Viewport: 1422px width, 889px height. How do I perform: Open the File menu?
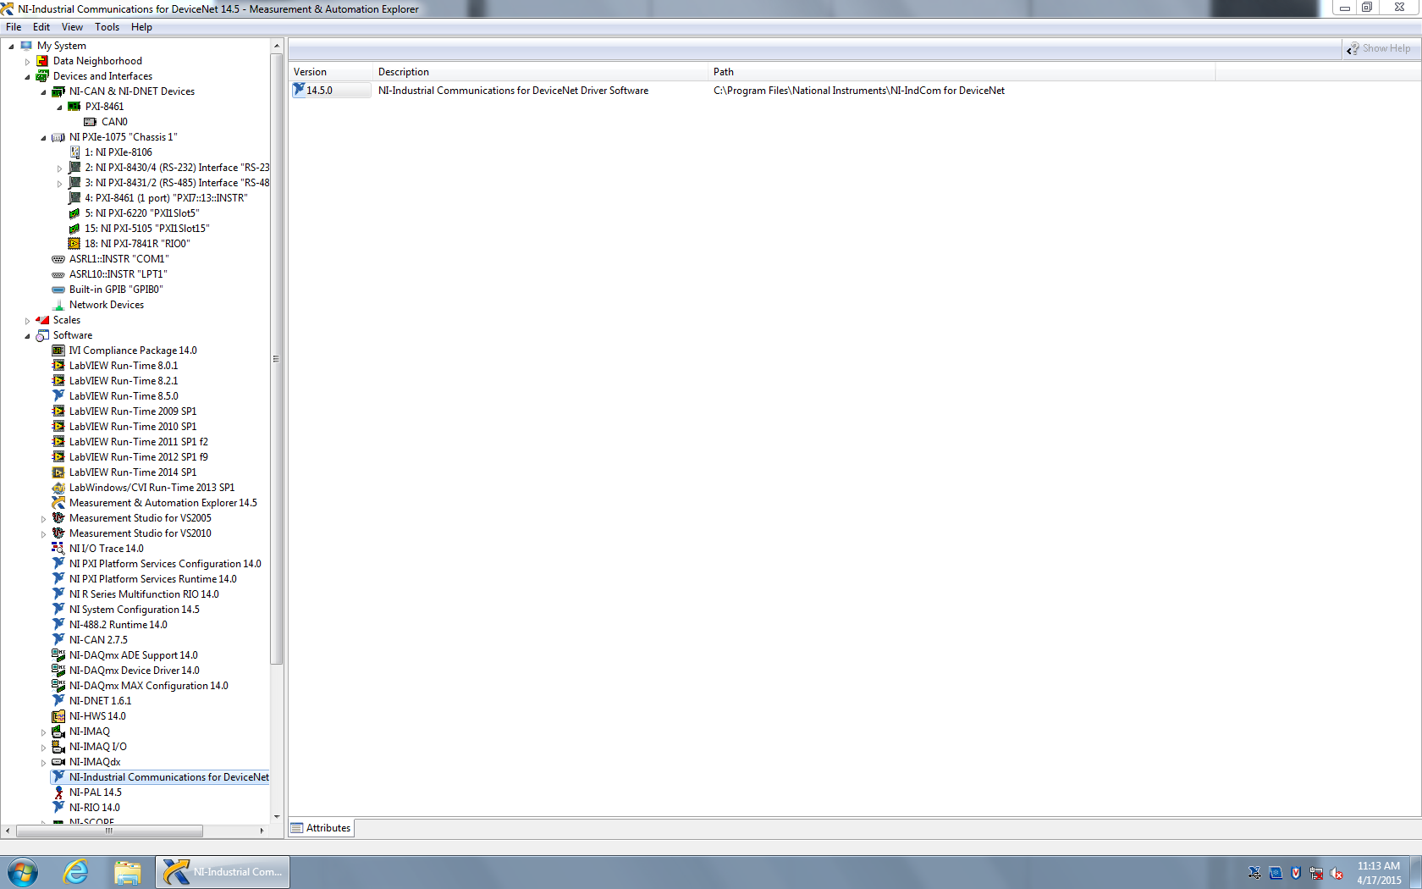coord(14,27)
